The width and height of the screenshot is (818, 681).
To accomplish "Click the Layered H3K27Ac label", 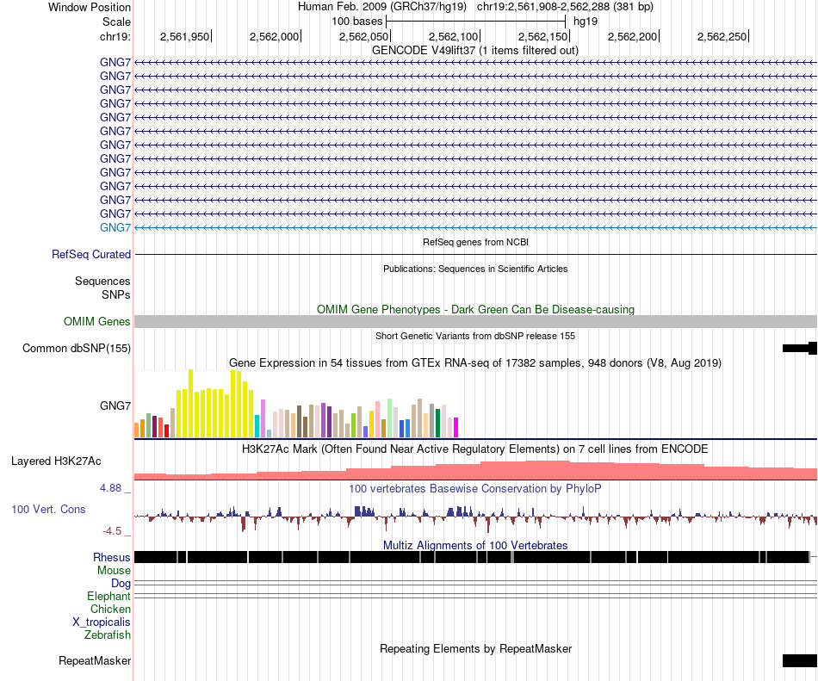I will [56, 461].
